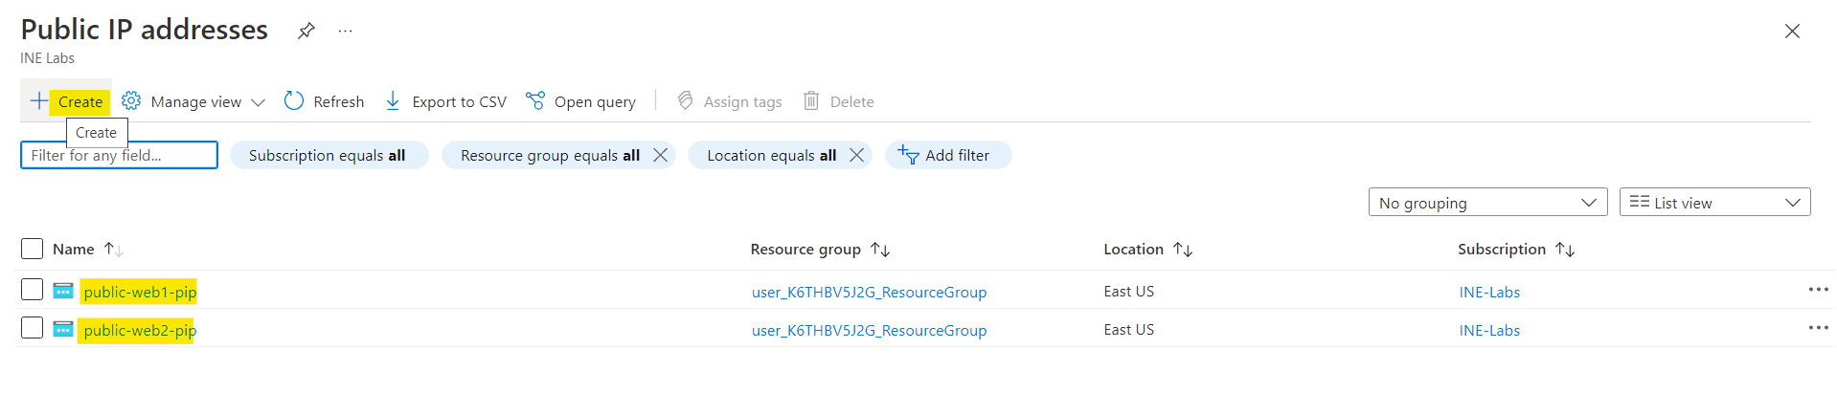Remove the Resource group filter with its X
The image size is (1837, 393).
(660, 155)
